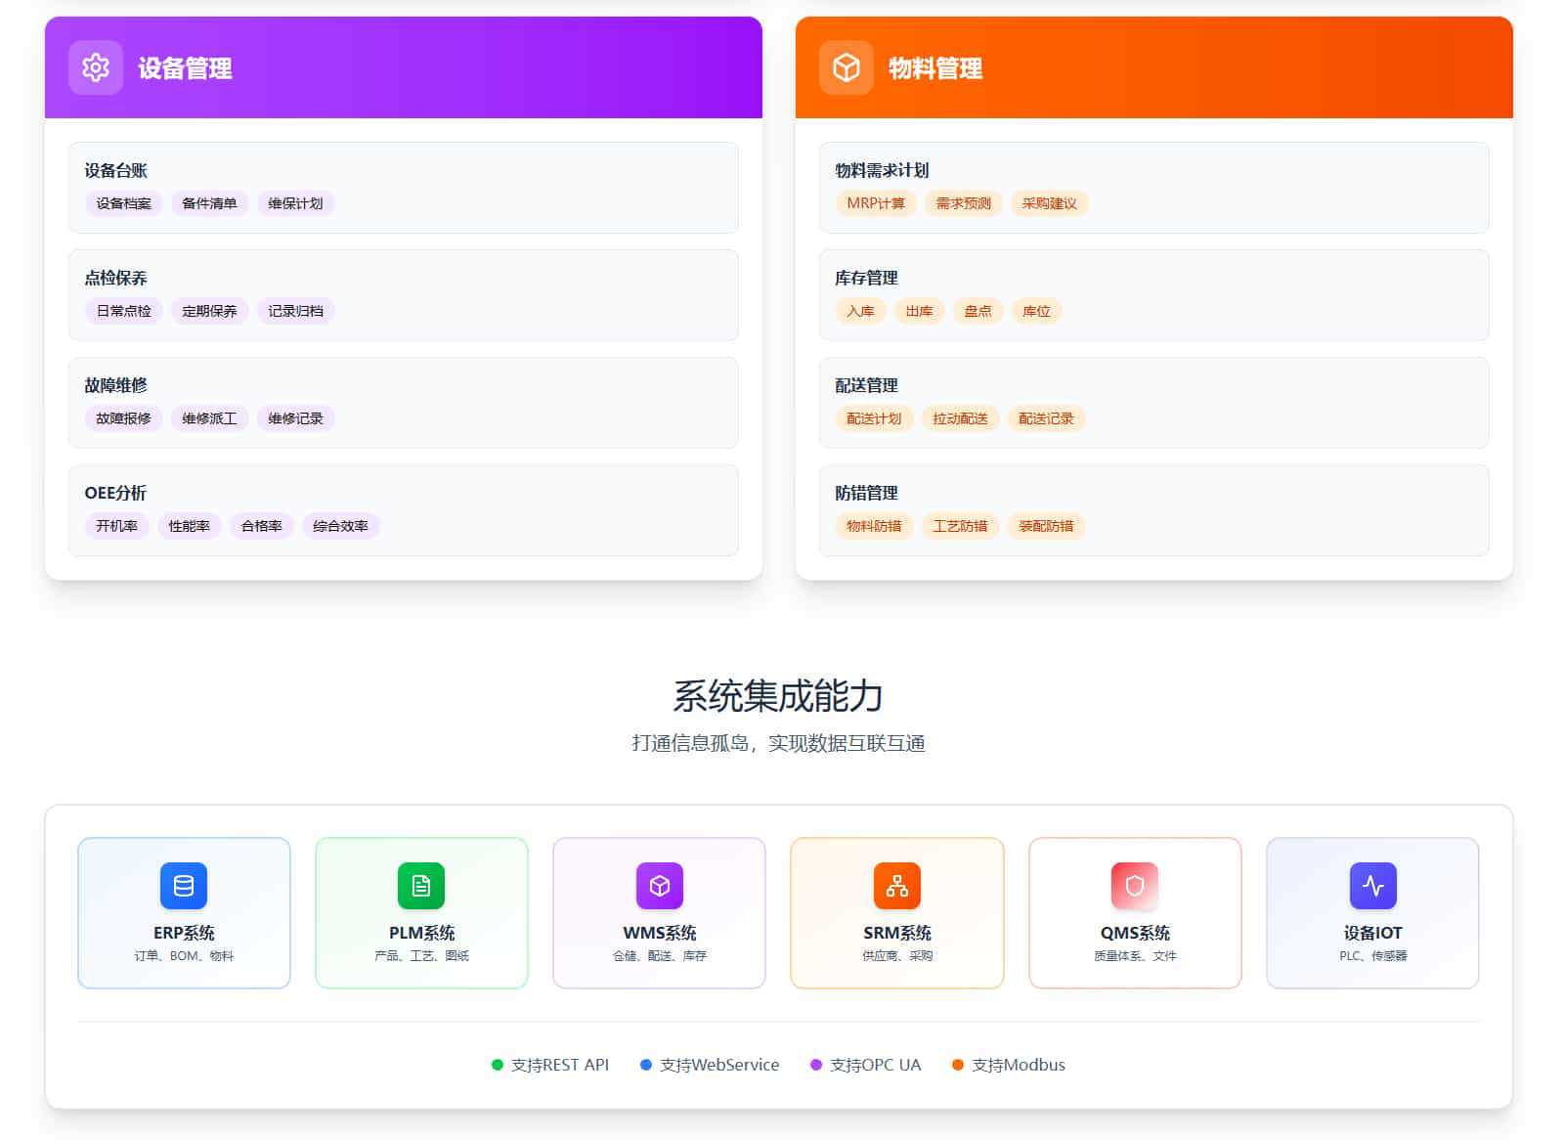Viewport: 1564px width, 1140px height.
Task: Click the 拉动配送 tag
Action: pyautogui.click(x=960, y=418)
